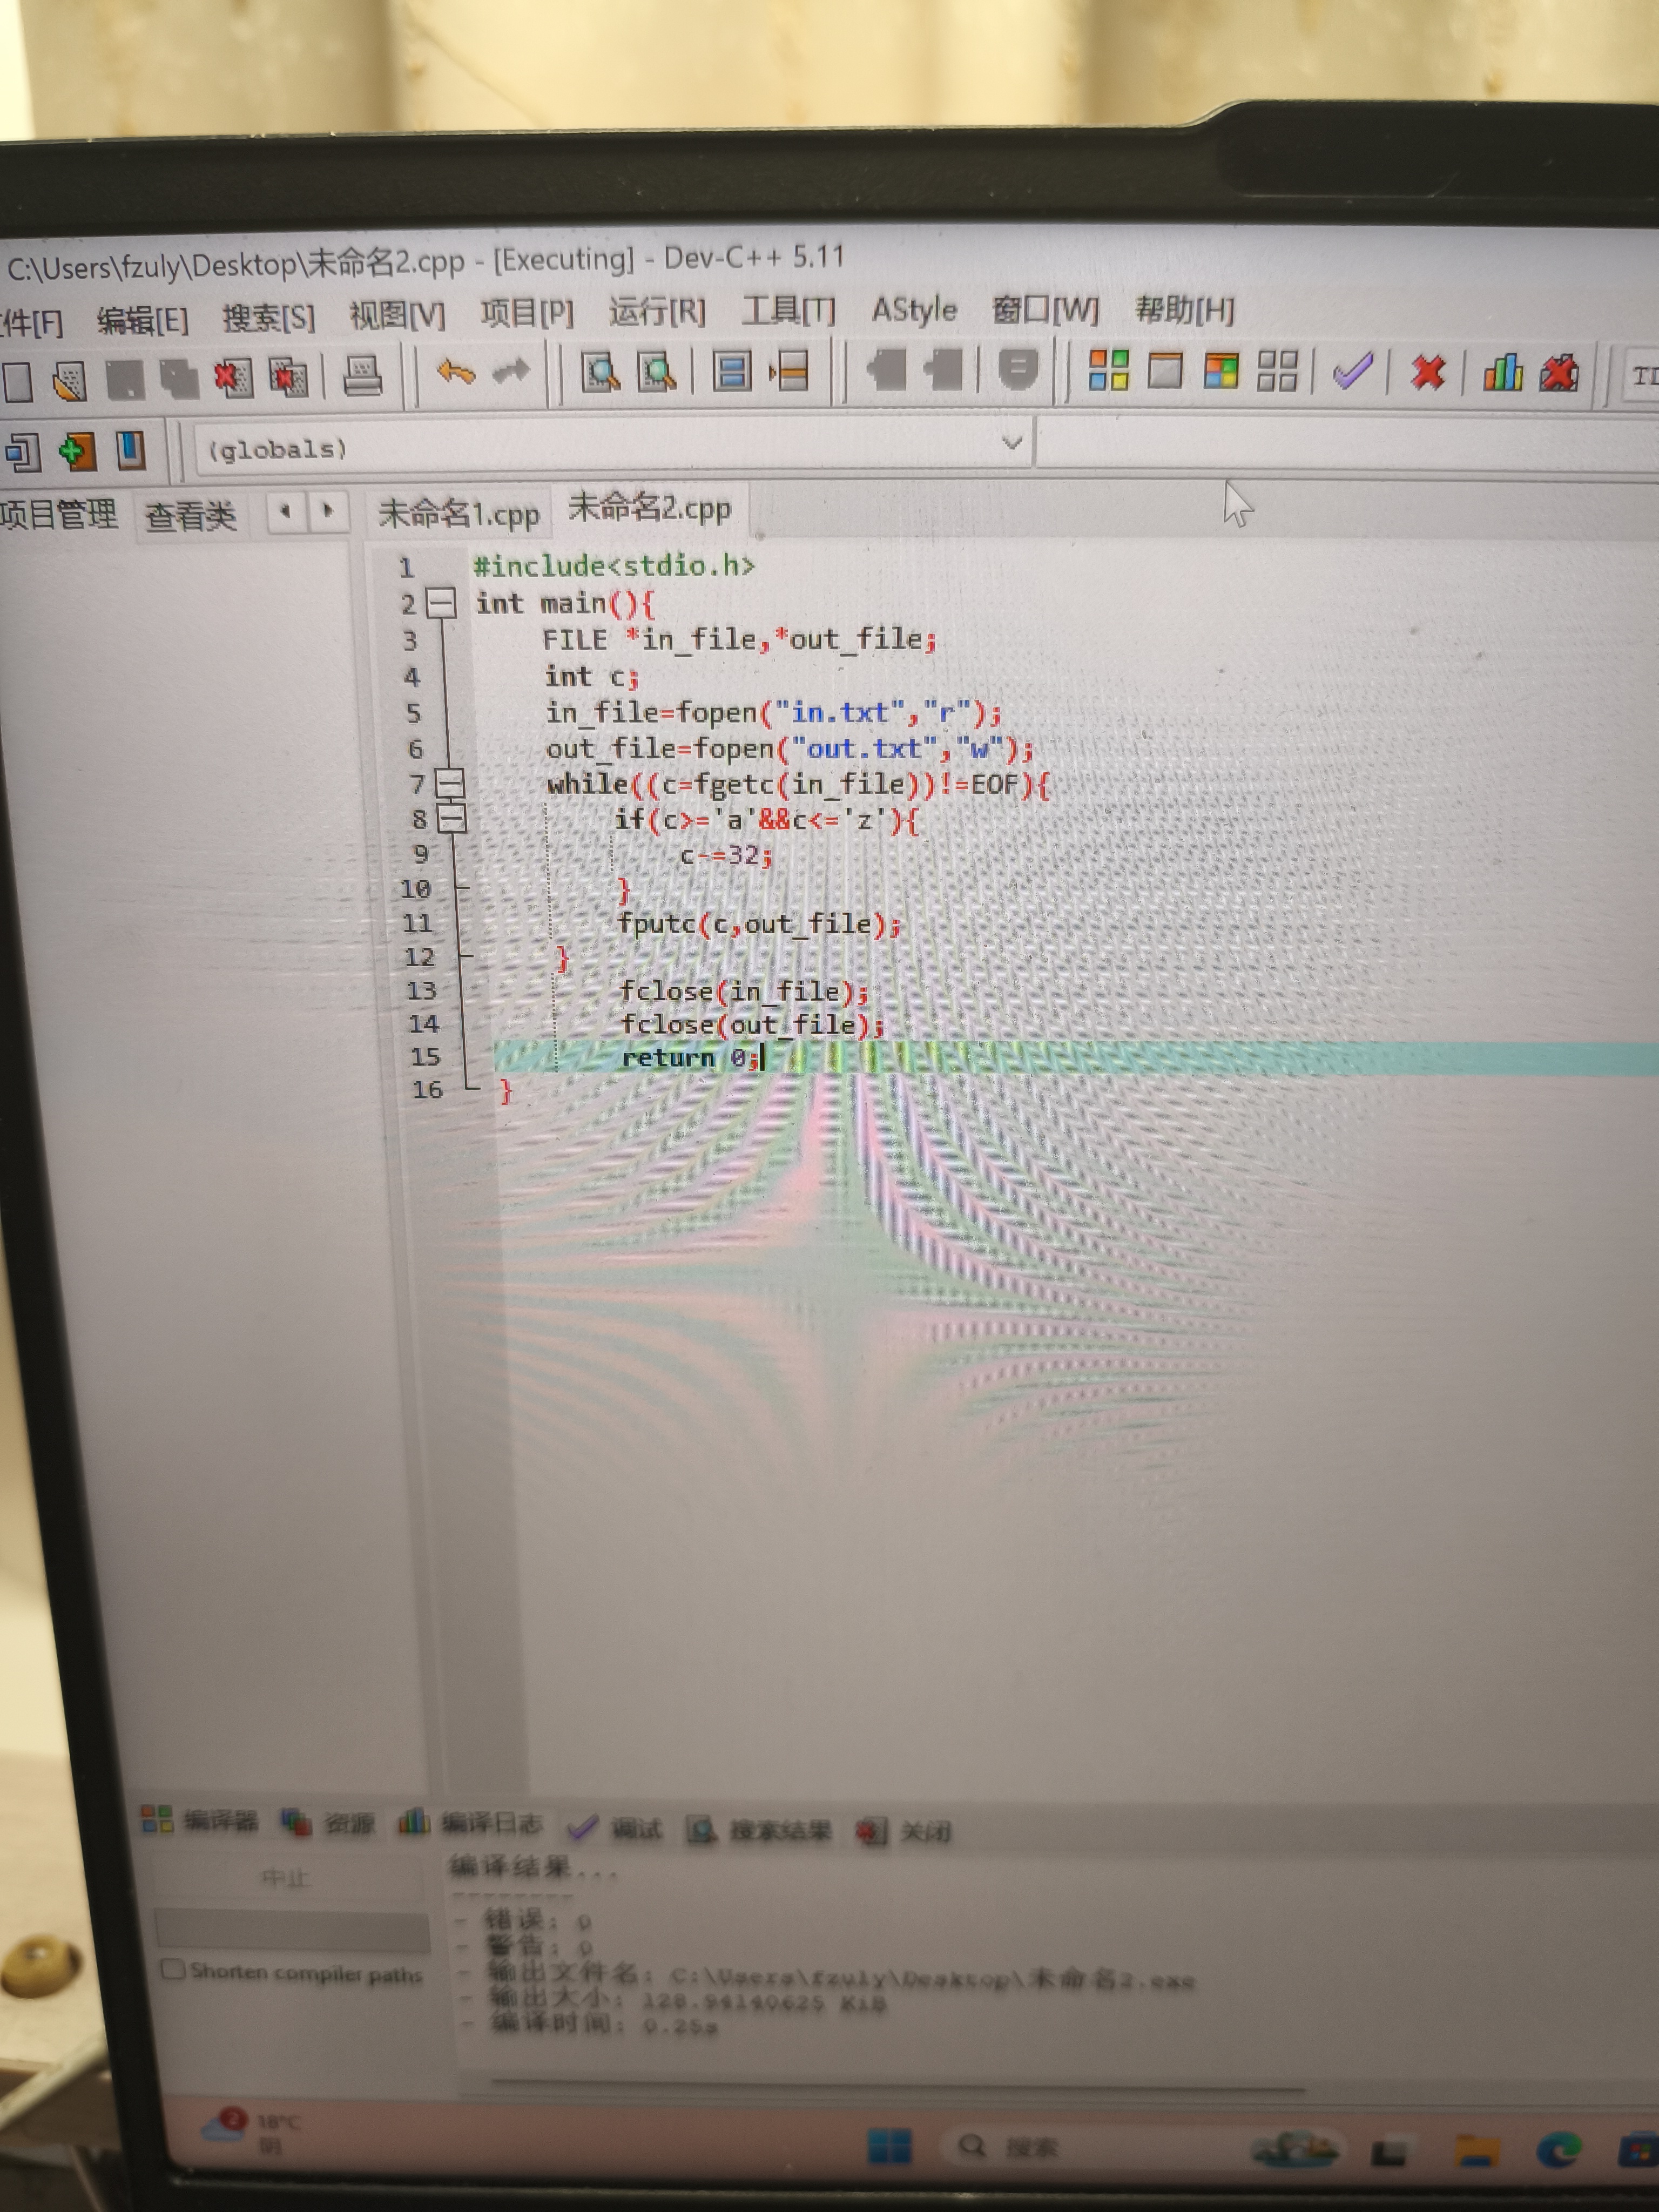Image resolution: width=1659 pixels, height=2212 pixels.
Task: Click the Profile analysis bar chart icon
Action: [x=1502, y=372]
